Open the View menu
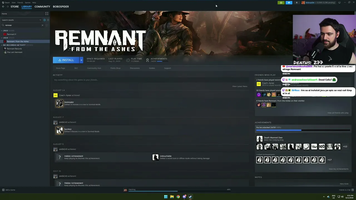This screenshot has height=200, width=356. point(13,2)
